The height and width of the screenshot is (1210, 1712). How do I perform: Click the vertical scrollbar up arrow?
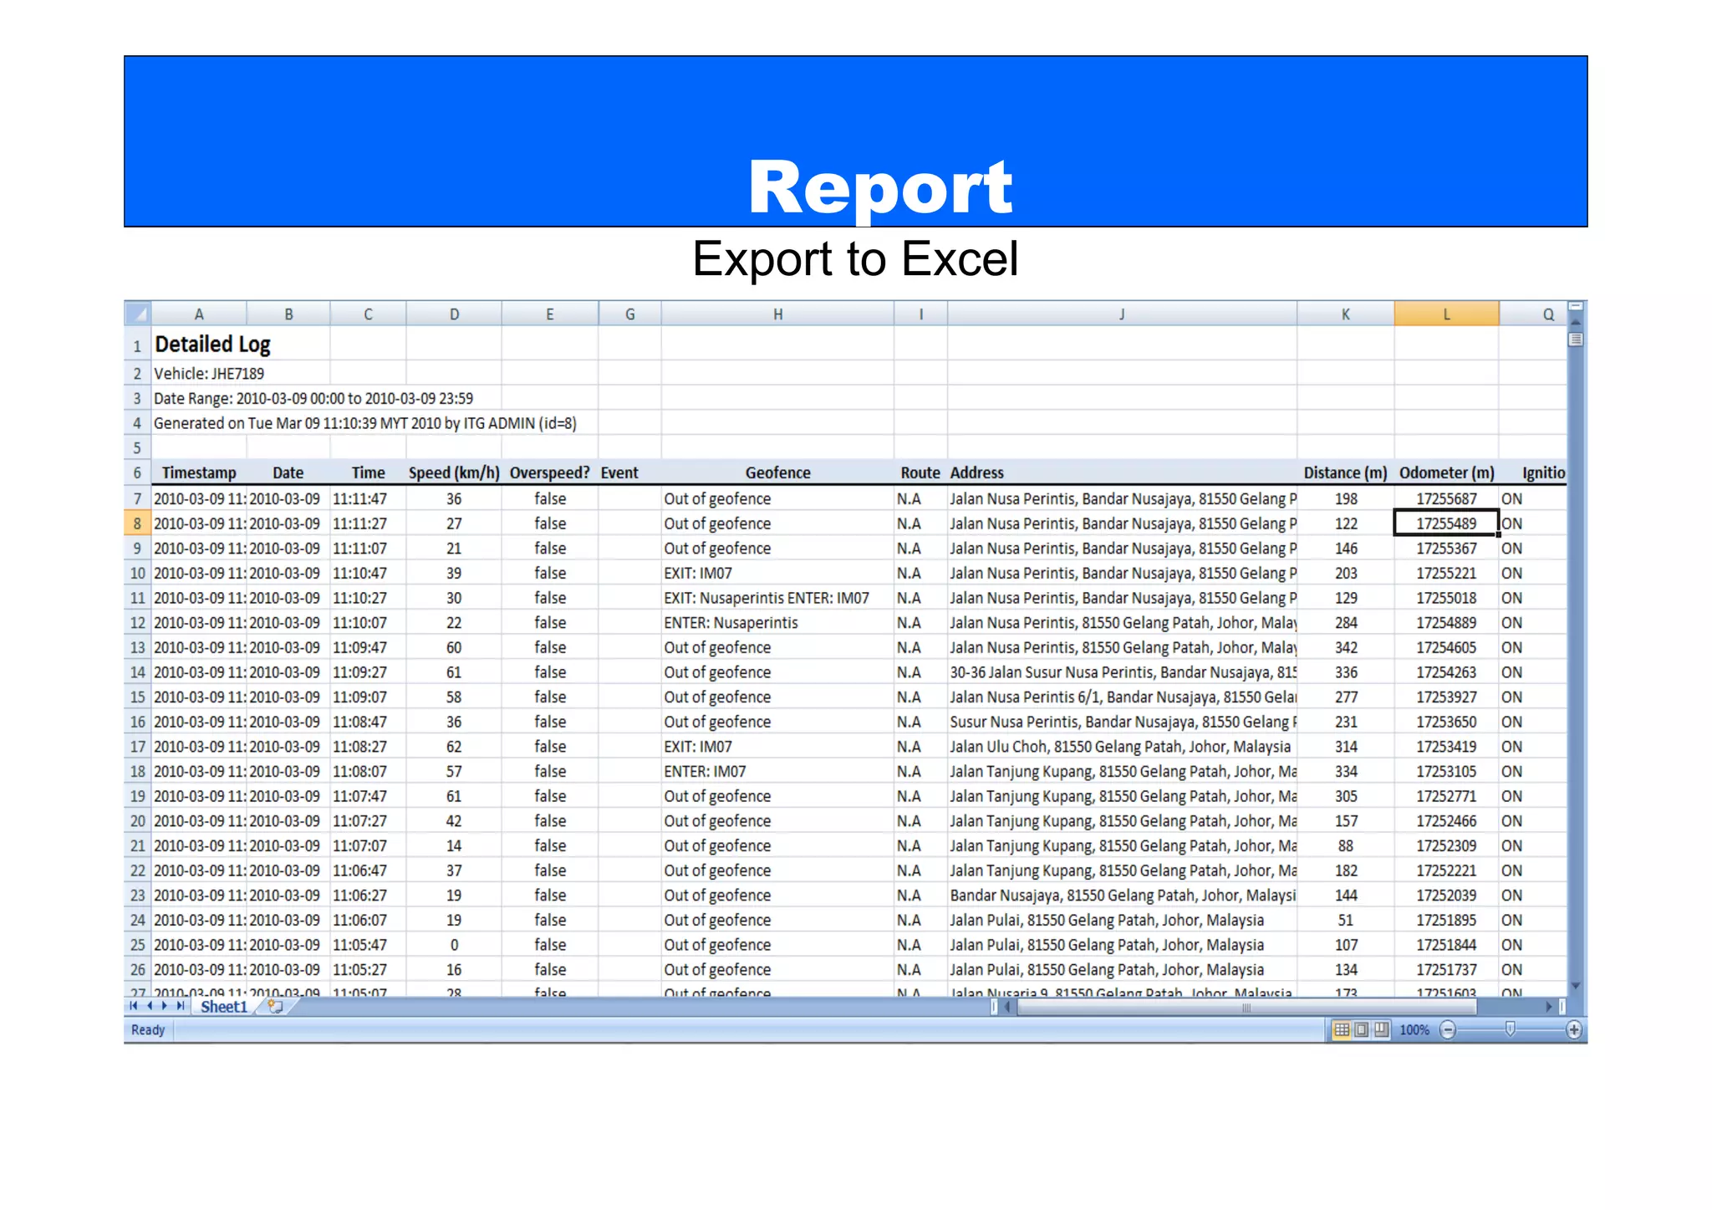pyautogui.click(x=1576, y=321)
